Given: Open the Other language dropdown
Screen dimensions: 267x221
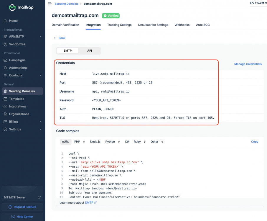Looking at the screenshot, I should [156, 142].
